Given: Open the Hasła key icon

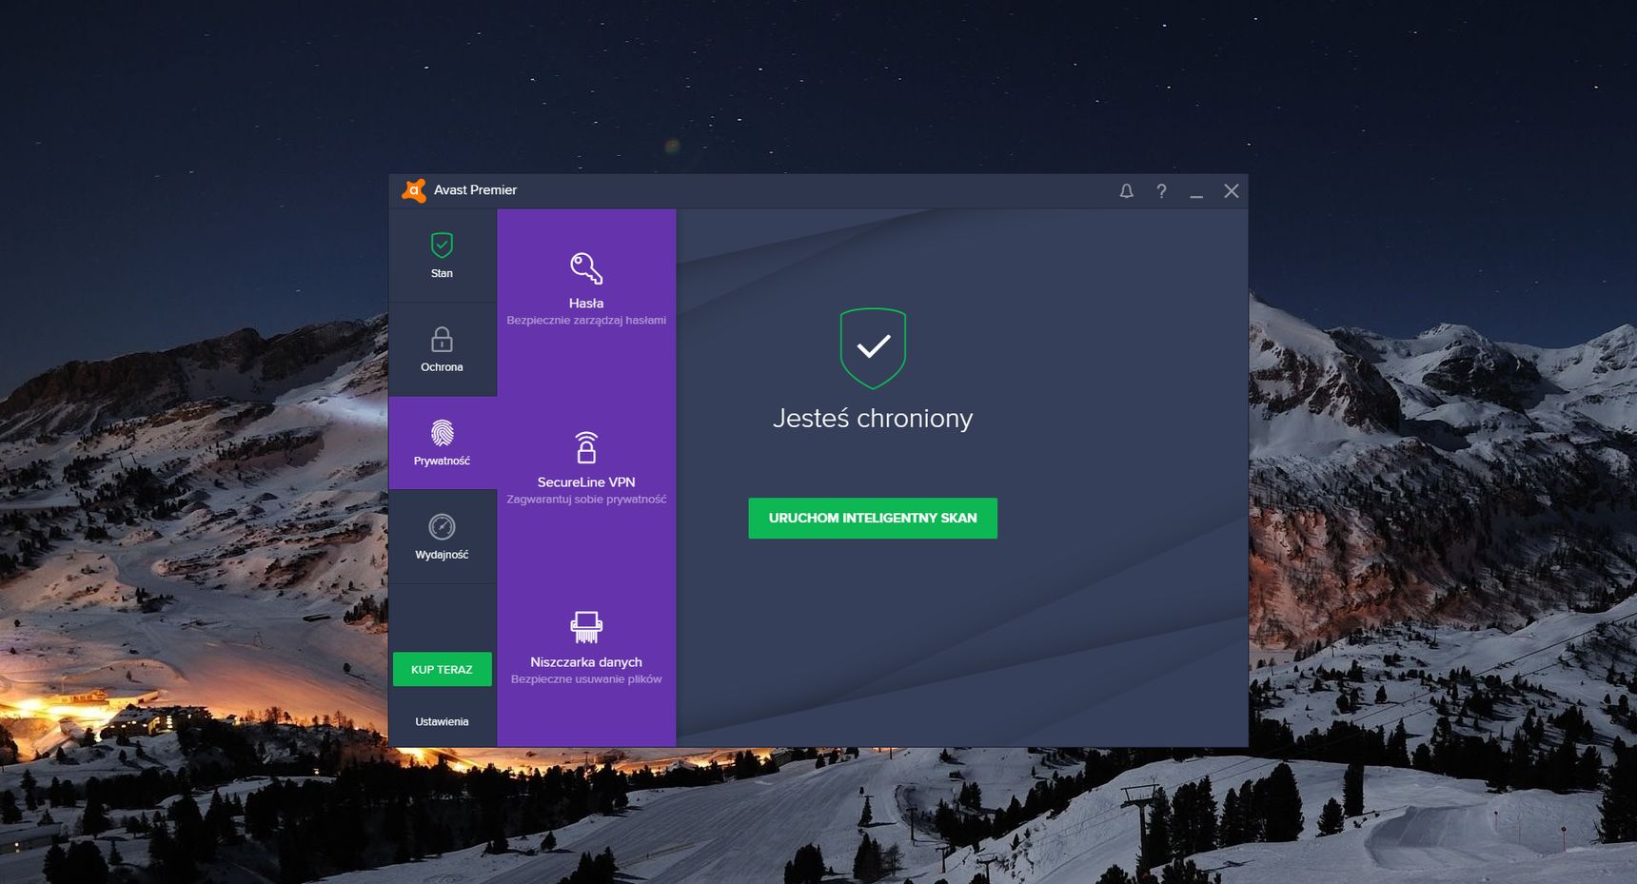Looking at the screenshot, I should click(586, 268).
